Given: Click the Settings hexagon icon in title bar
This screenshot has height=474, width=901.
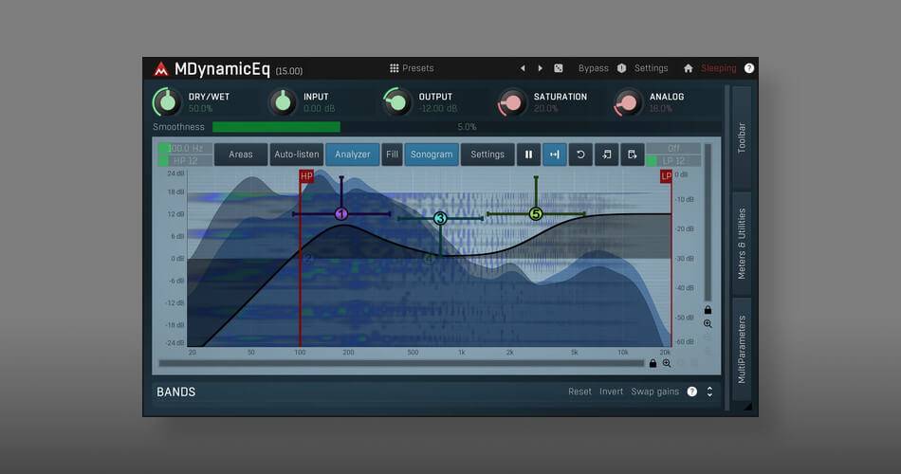Looking at the screenshot, I should point(622,68).
